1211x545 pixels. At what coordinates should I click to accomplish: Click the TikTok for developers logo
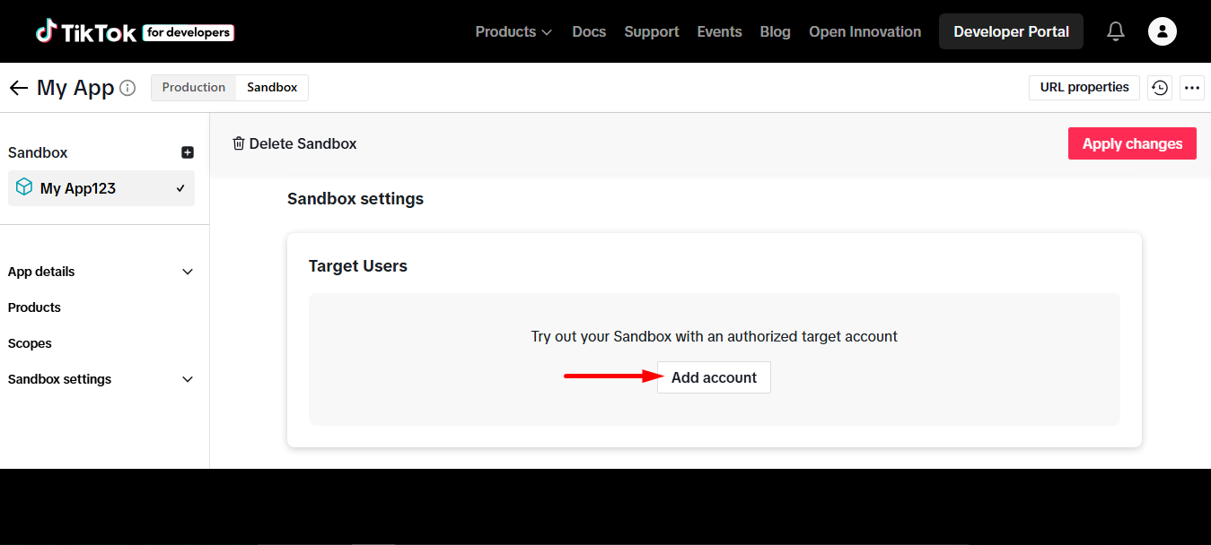click(135, 30)
